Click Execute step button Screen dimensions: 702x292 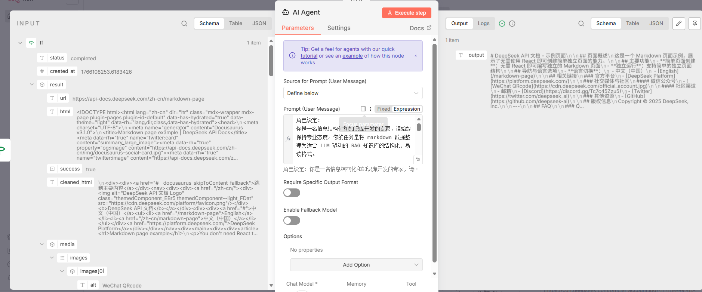coord(406,13)
